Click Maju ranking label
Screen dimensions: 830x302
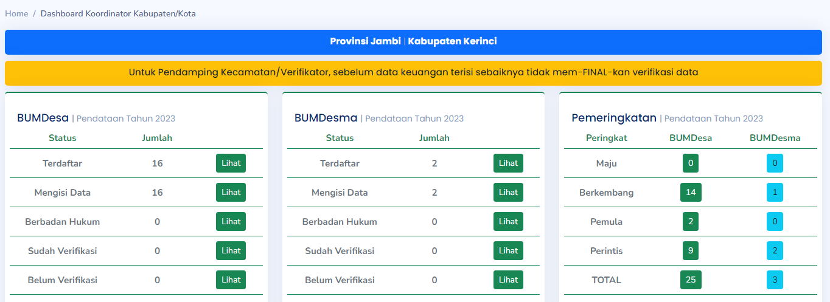tap(606, 163)
